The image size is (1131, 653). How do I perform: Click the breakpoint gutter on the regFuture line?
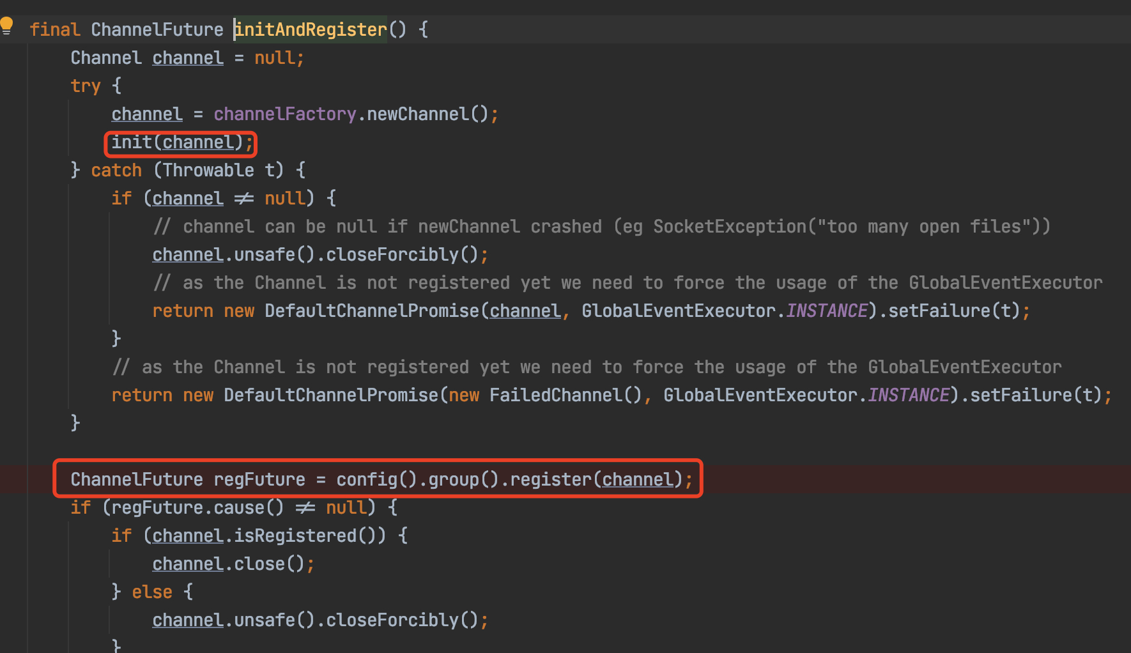(13, 479)
